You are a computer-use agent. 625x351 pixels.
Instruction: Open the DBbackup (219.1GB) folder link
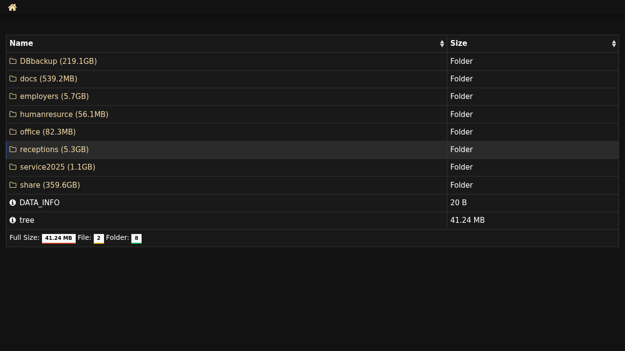[x=58, y=61]
